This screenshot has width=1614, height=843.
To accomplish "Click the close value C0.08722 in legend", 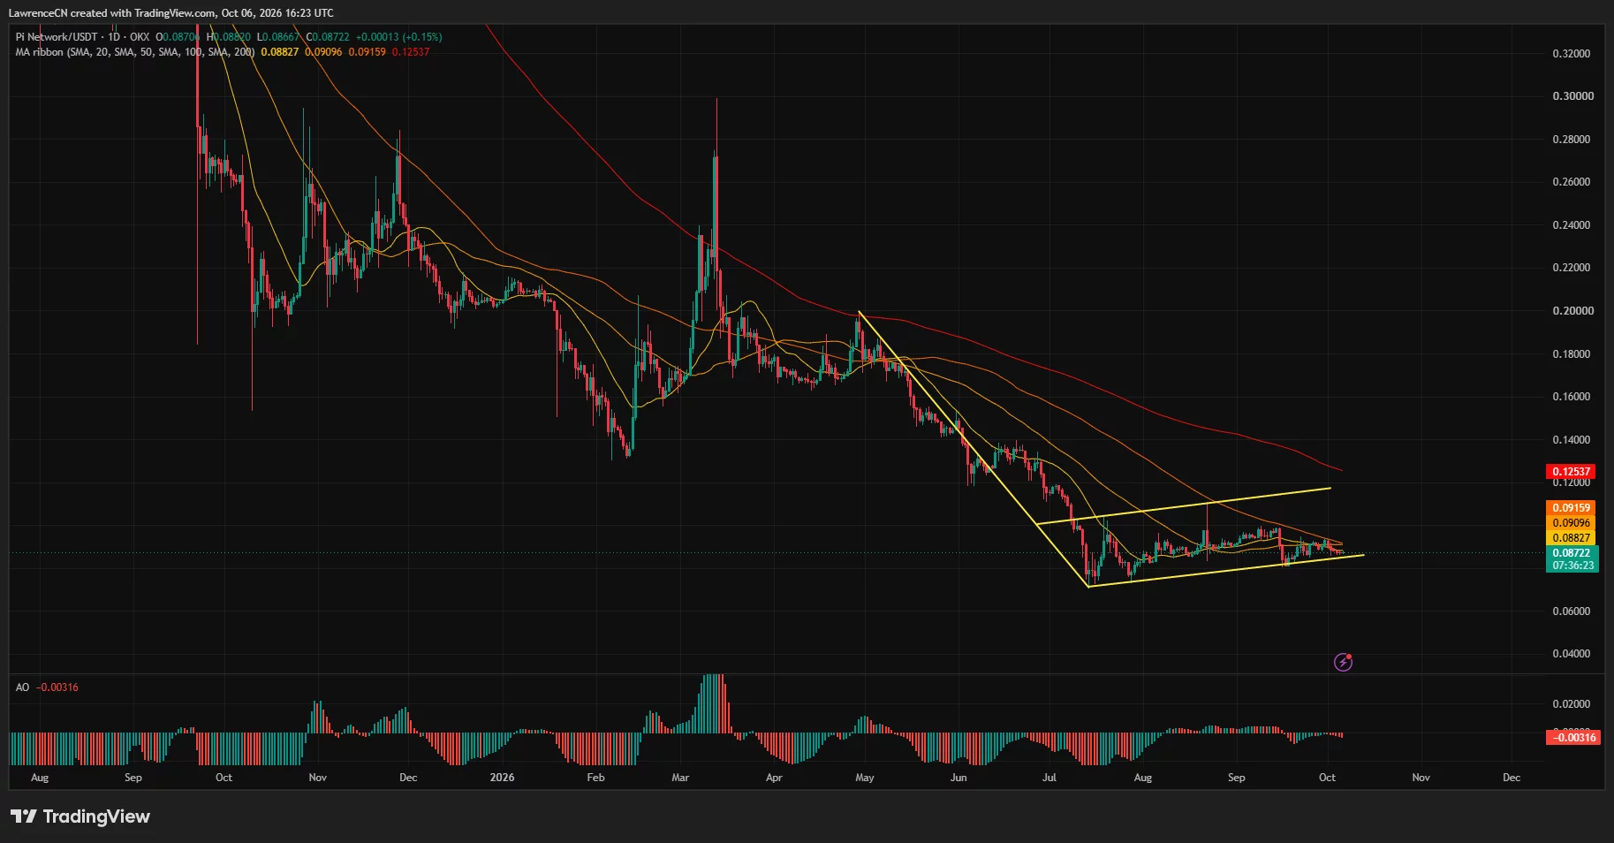I will (328, 37).
